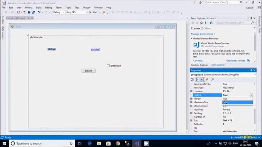Expand the Margin property node
The height and width of the screenshot is (147, 262).
pos(191,99)
